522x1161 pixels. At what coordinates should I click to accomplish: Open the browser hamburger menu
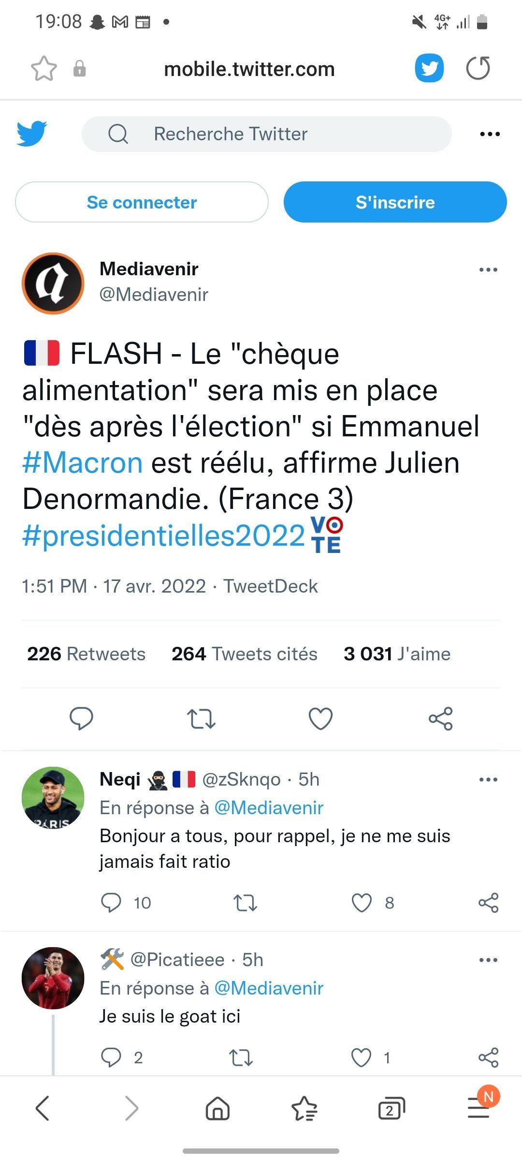point(478,1108)
